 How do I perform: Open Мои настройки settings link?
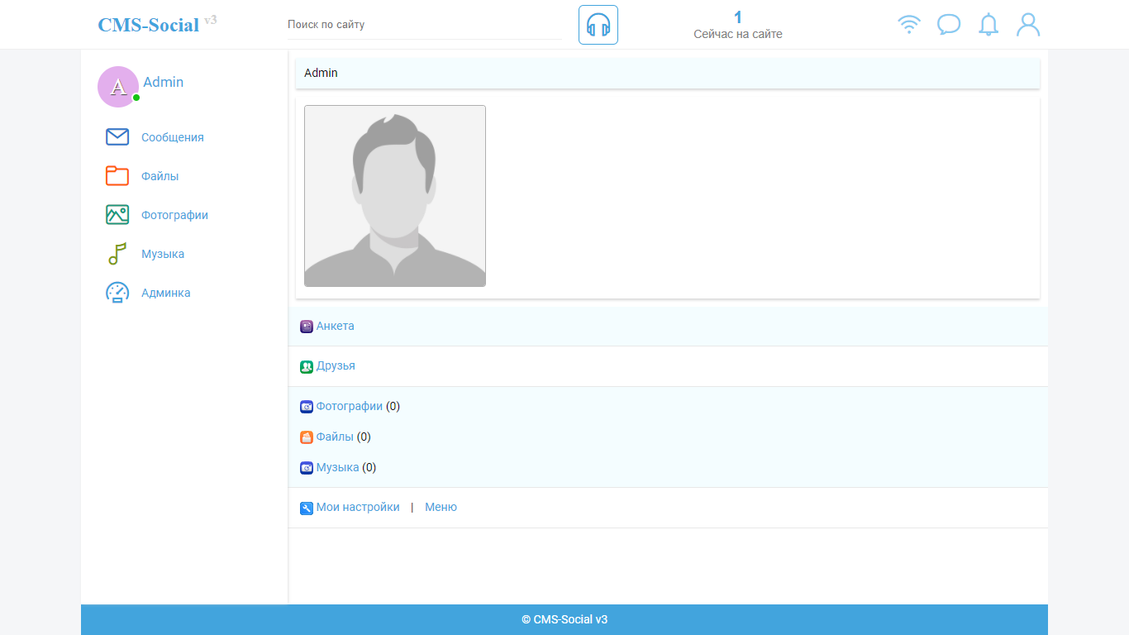pos(357,507)
